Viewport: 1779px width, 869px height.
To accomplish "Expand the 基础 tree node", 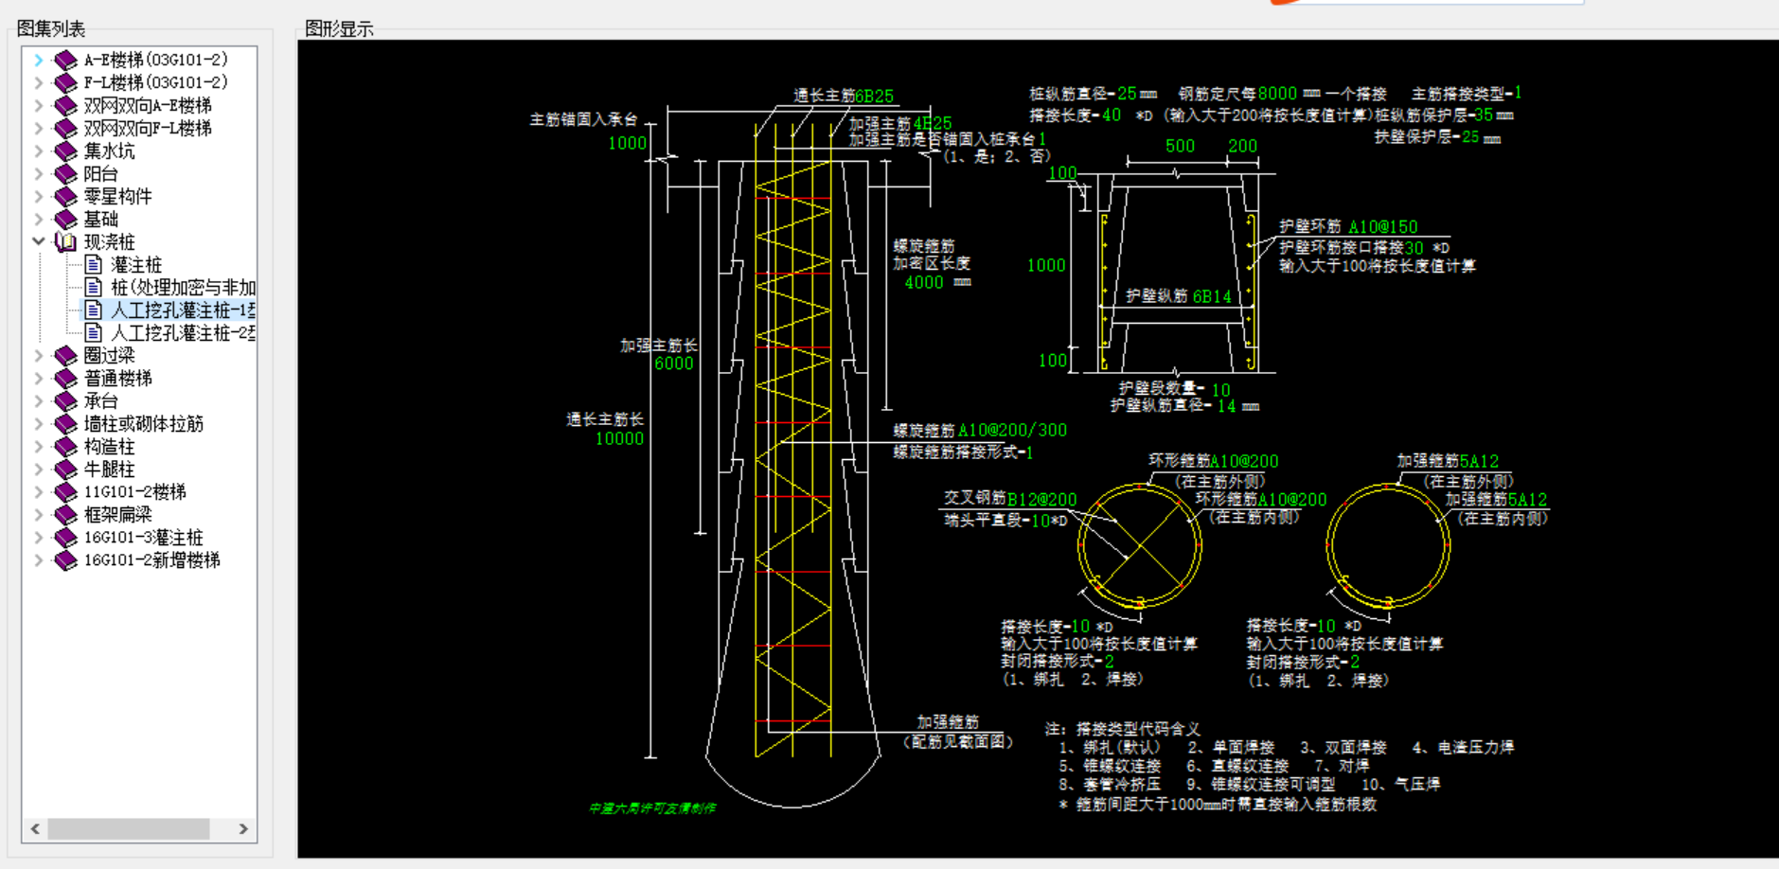I will [38, 219].
